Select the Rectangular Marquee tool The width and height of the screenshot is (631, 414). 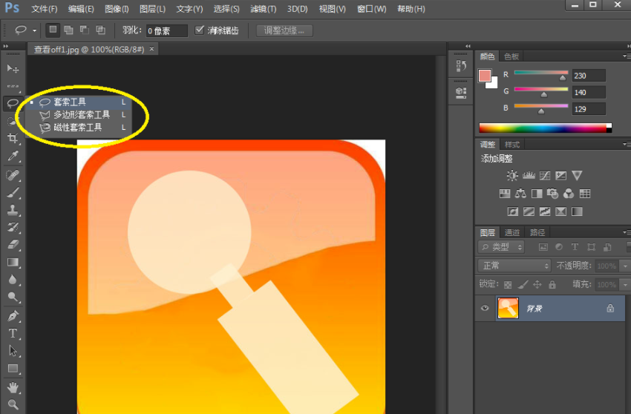13,86
